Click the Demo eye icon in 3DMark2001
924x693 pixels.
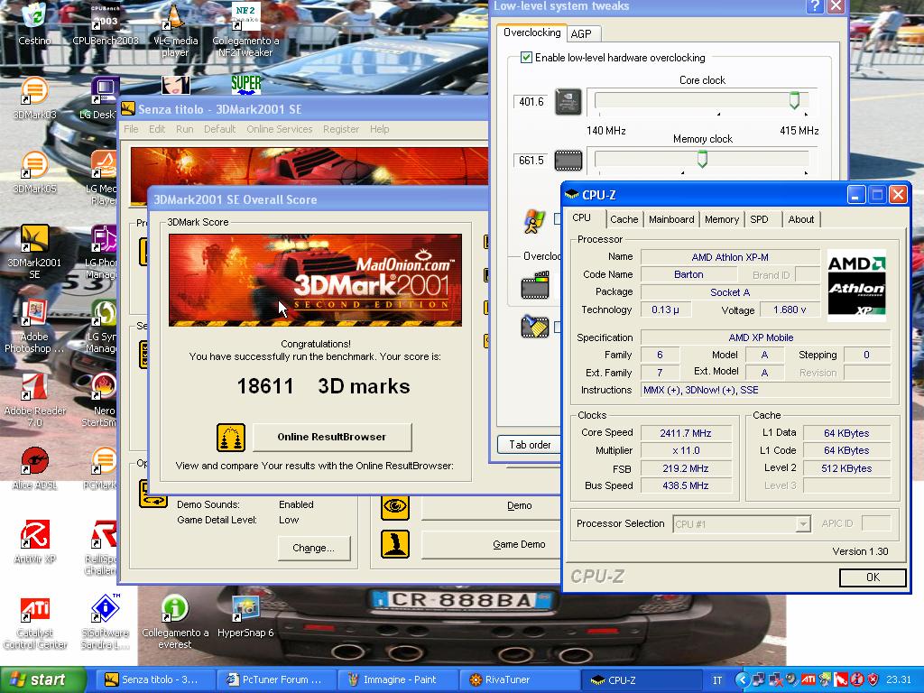395,506
